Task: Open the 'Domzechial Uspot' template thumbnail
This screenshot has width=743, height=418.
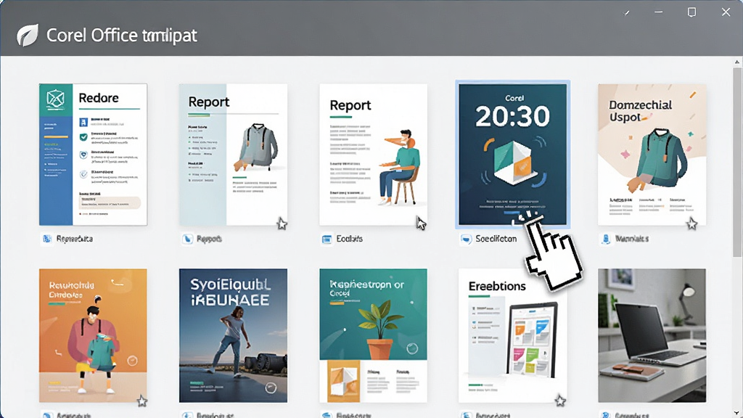Action: pos(652,155)
